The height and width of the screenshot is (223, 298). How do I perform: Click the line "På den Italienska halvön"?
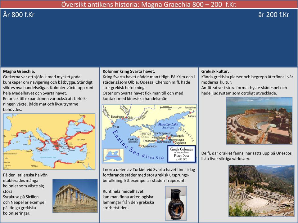point(25,175)
